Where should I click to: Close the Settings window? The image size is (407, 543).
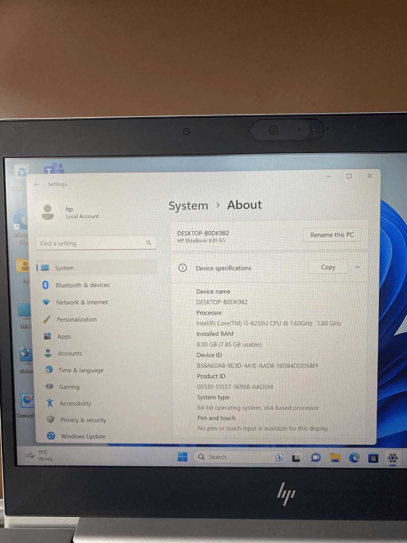(370, 176)
